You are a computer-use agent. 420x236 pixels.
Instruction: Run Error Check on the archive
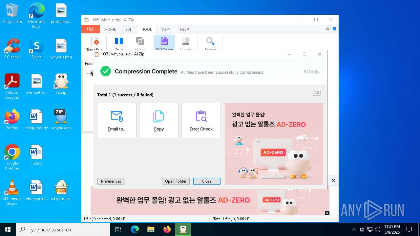[x=201, y=121]
